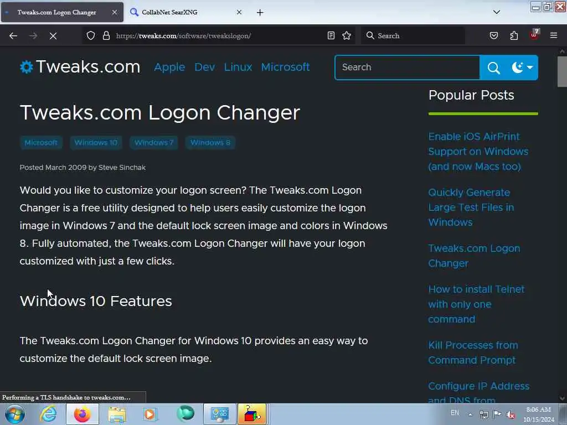Close the Tweaks.com Logon Changer tab
567x425 pixels.
[114, 12]
